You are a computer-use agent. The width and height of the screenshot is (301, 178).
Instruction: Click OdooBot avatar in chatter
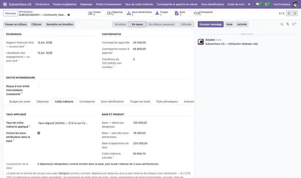[x=201, y=42]
